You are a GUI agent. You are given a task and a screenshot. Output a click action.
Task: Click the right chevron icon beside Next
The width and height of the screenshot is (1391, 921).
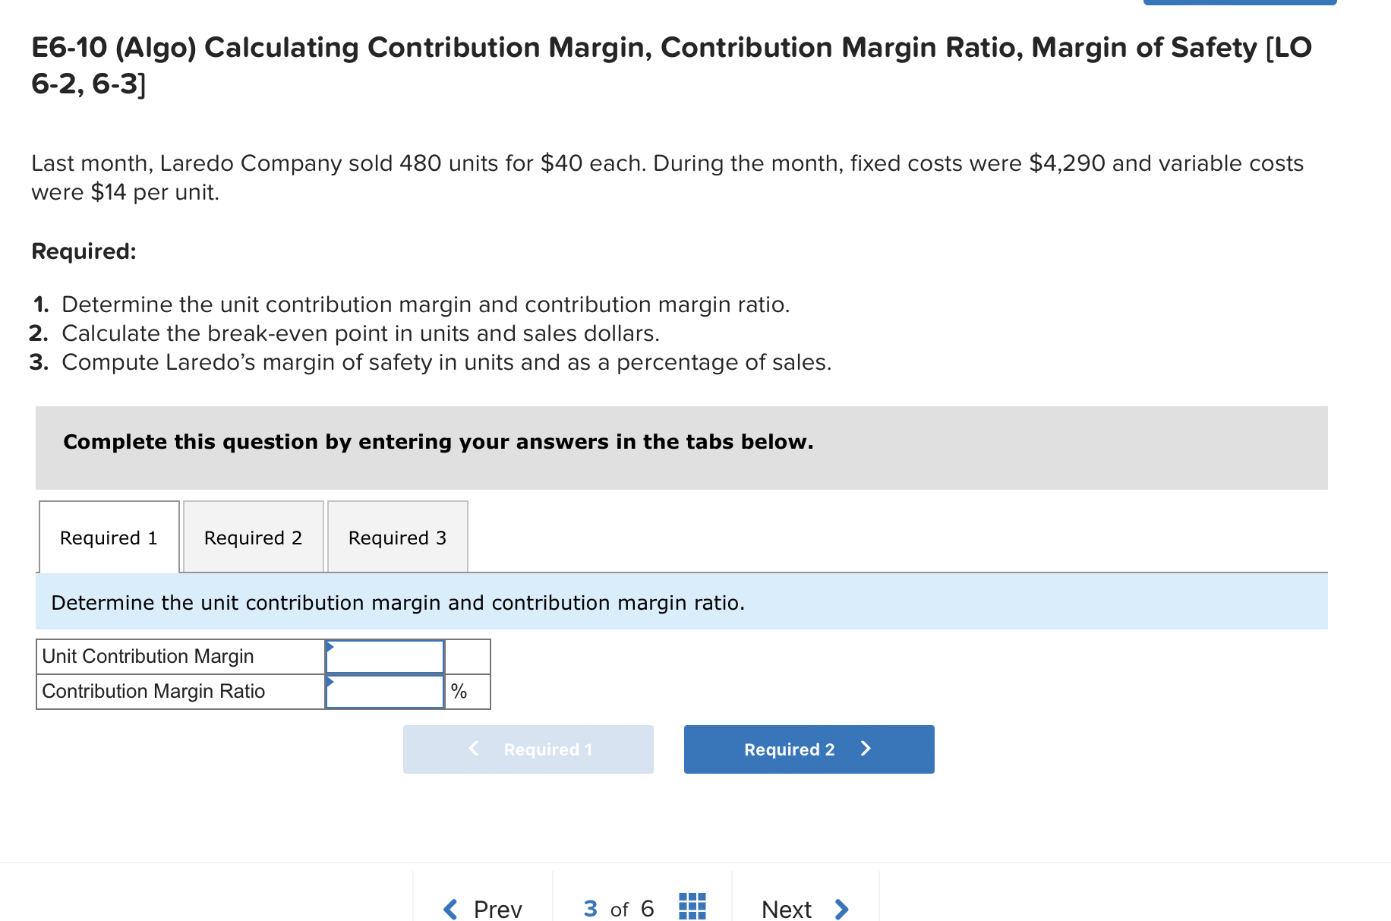(841, 908)
